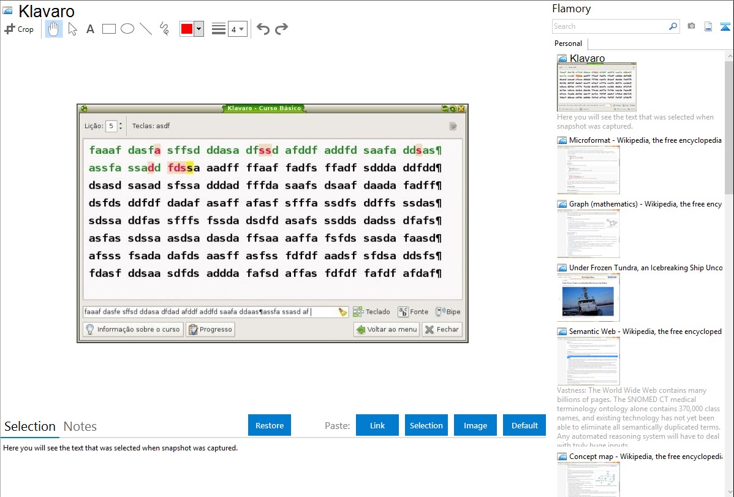
Task: Click the Teclado keyboard button
Action: point(371,311)
